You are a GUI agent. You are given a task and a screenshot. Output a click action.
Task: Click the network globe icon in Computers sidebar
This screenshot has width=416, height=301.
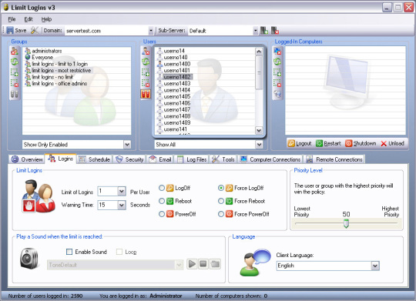click(x=277, y=94)
